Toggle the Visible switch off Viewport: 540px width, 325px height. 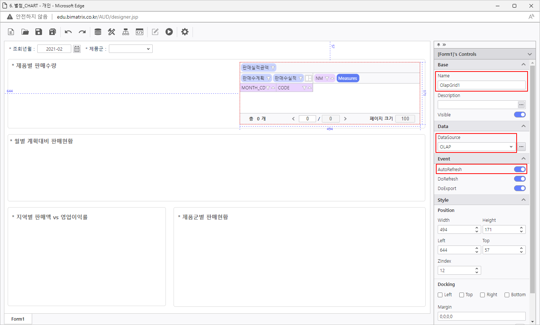(x=520, y=115)
